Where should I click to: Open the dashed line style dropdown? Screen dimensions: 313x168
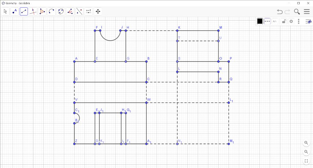[267, 21]
